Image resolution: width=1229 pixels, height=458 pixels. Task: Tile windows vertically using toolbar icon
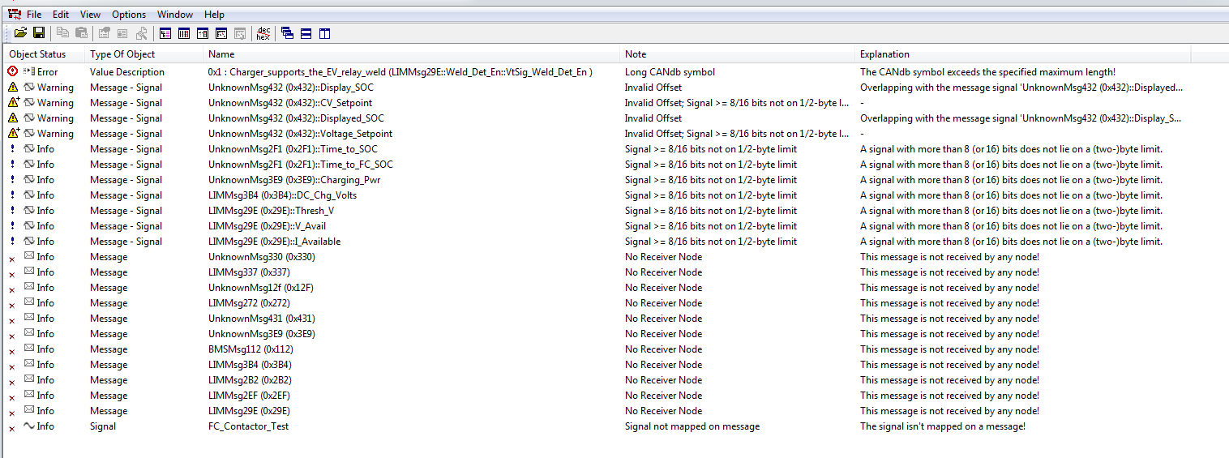[x=324, y=33]
